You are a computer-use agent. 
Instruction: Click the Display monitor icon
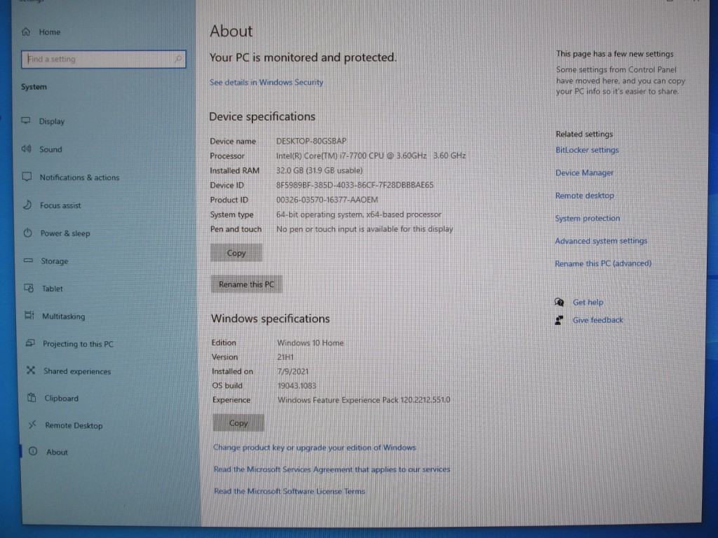click(26, 120)
